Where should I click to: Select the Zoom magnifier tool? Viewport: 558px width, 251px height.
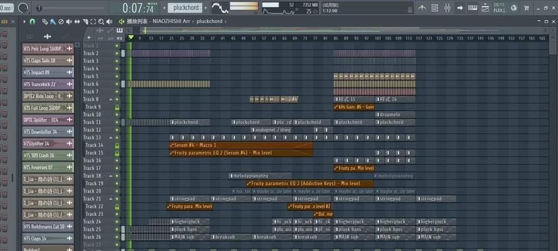pos(102,22)
